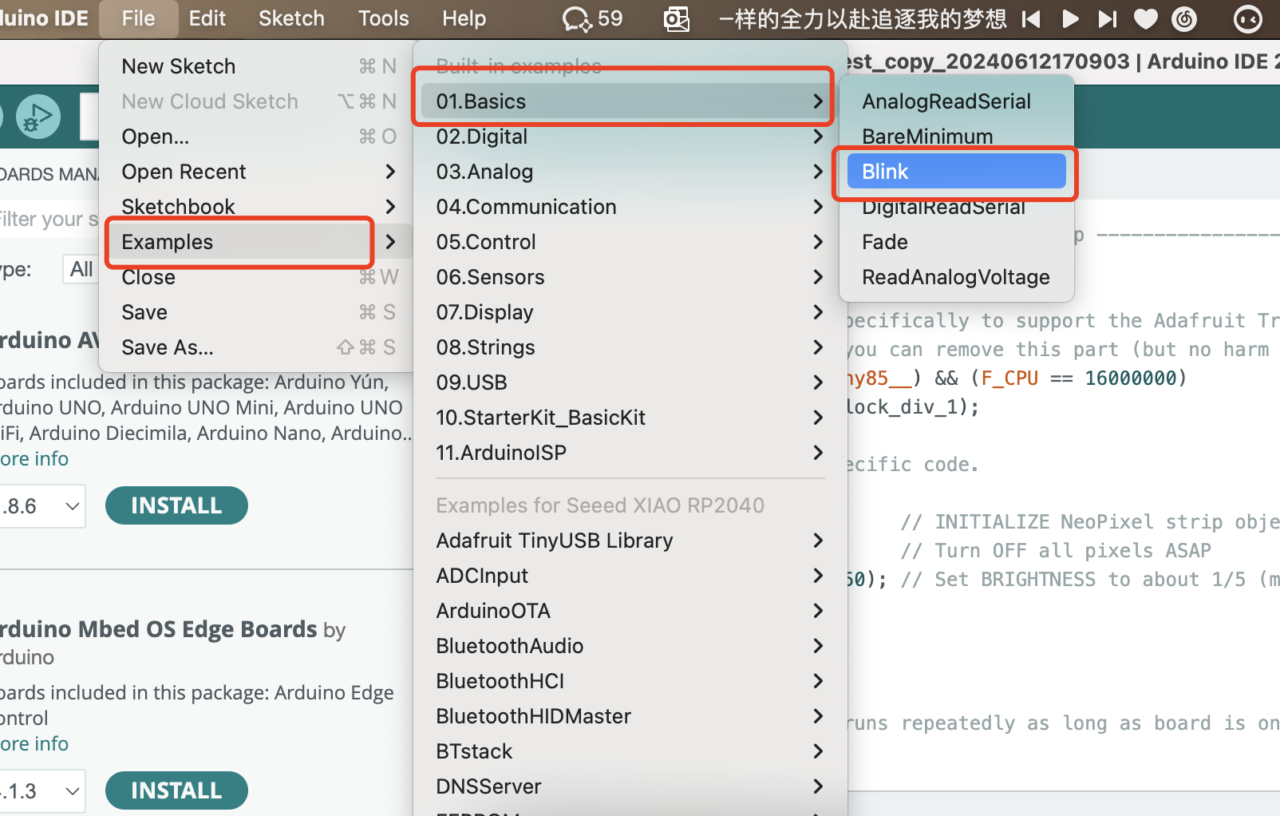This screenshot has width=1280, height=816.
Task: Open BluetoothHIDMaster examples submenu
Action: pyautogui.click(x=630, y=716)
